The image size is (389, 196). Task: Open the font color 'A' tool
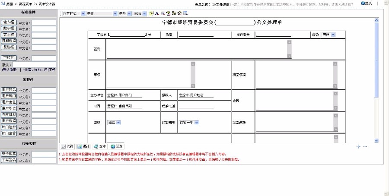click(157, 13)
